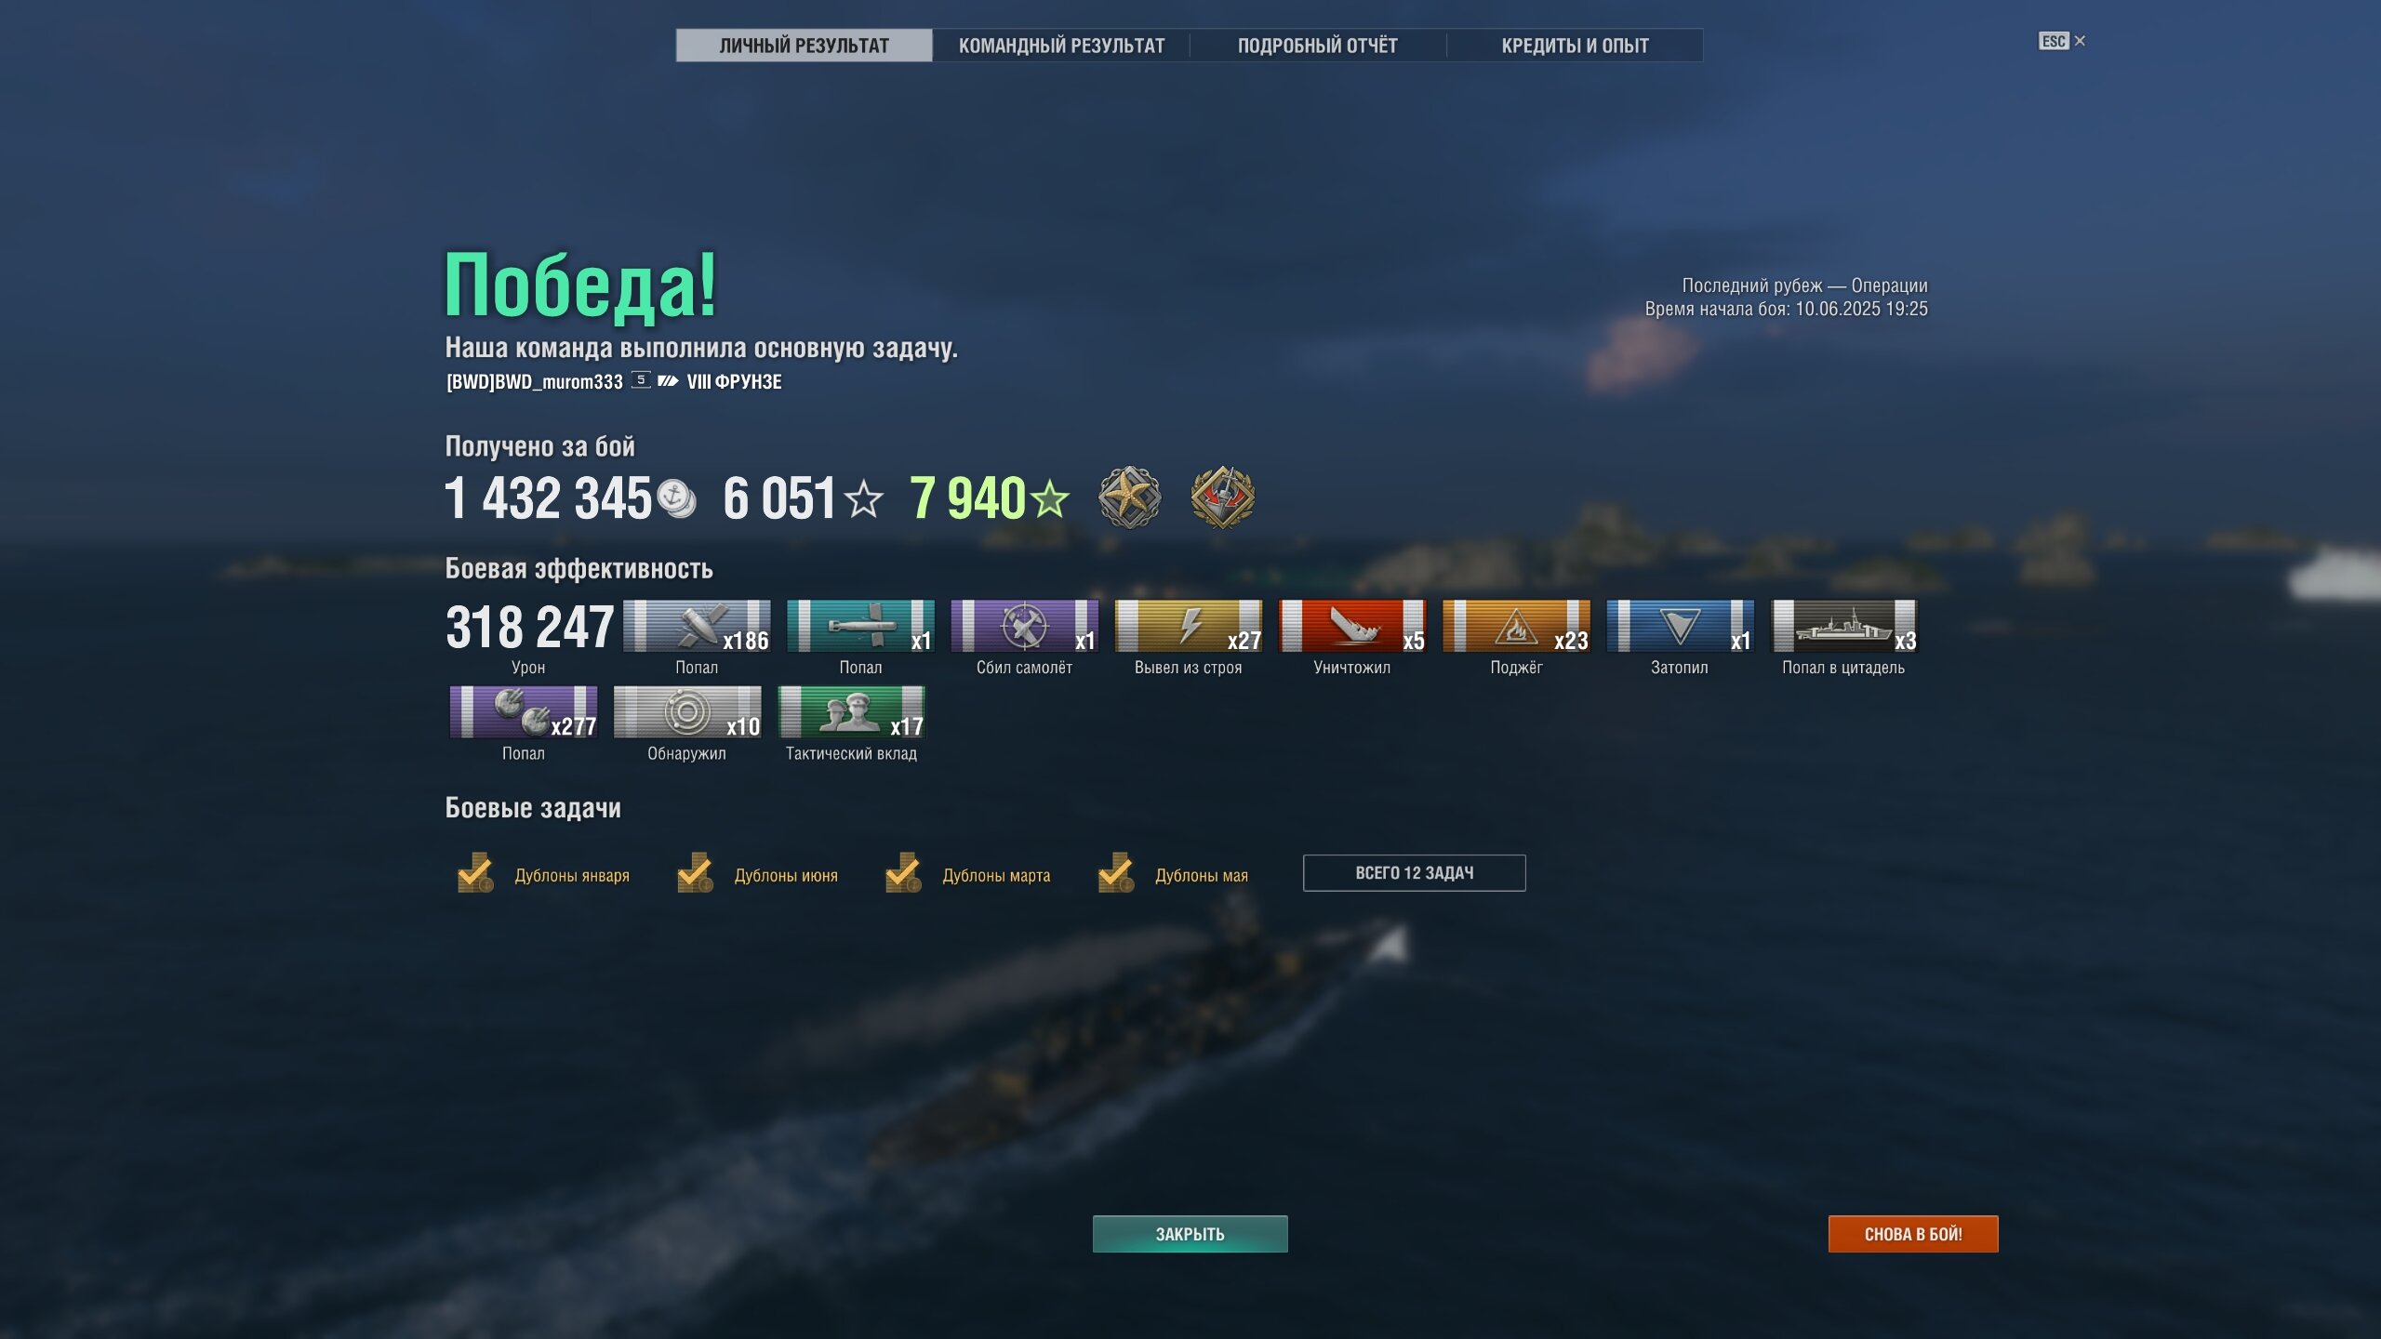2381x1339 pixels.
Task: Click the flooding caused ribbon x1
Action: pos(1680,626)
